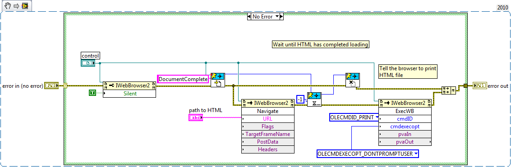Click the control refnum terminal
The image size is (511, 167).
pos(88,63)
